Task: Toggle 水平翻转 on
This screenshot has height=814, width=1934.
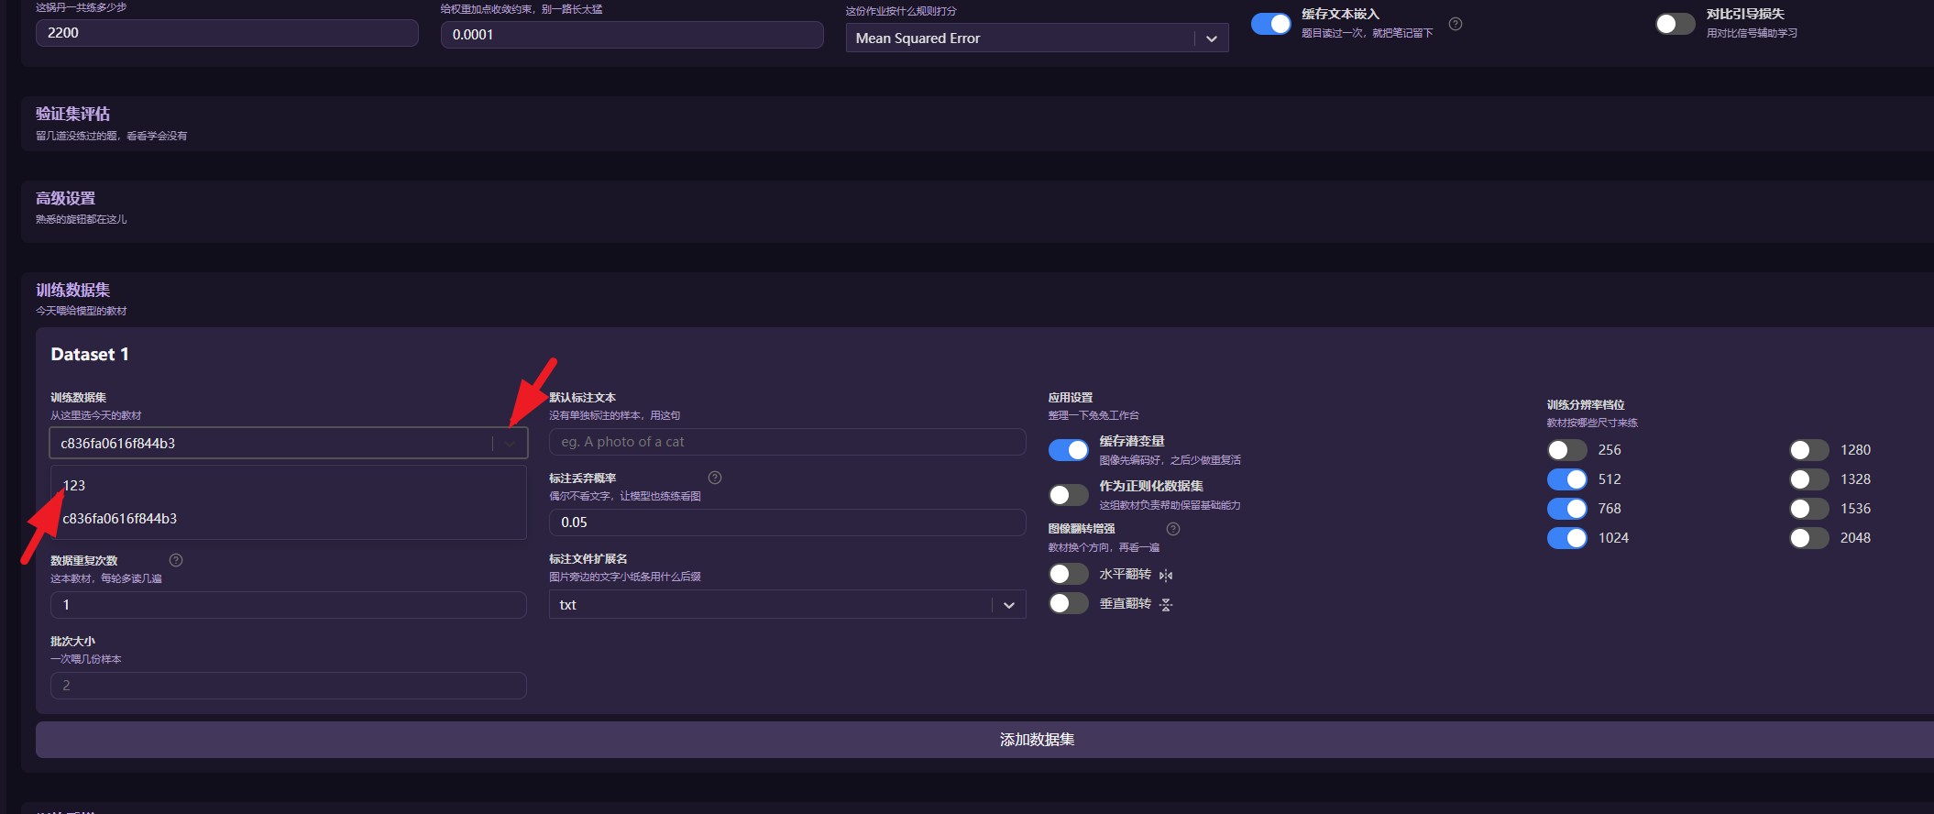Action: click(1069, 574)
